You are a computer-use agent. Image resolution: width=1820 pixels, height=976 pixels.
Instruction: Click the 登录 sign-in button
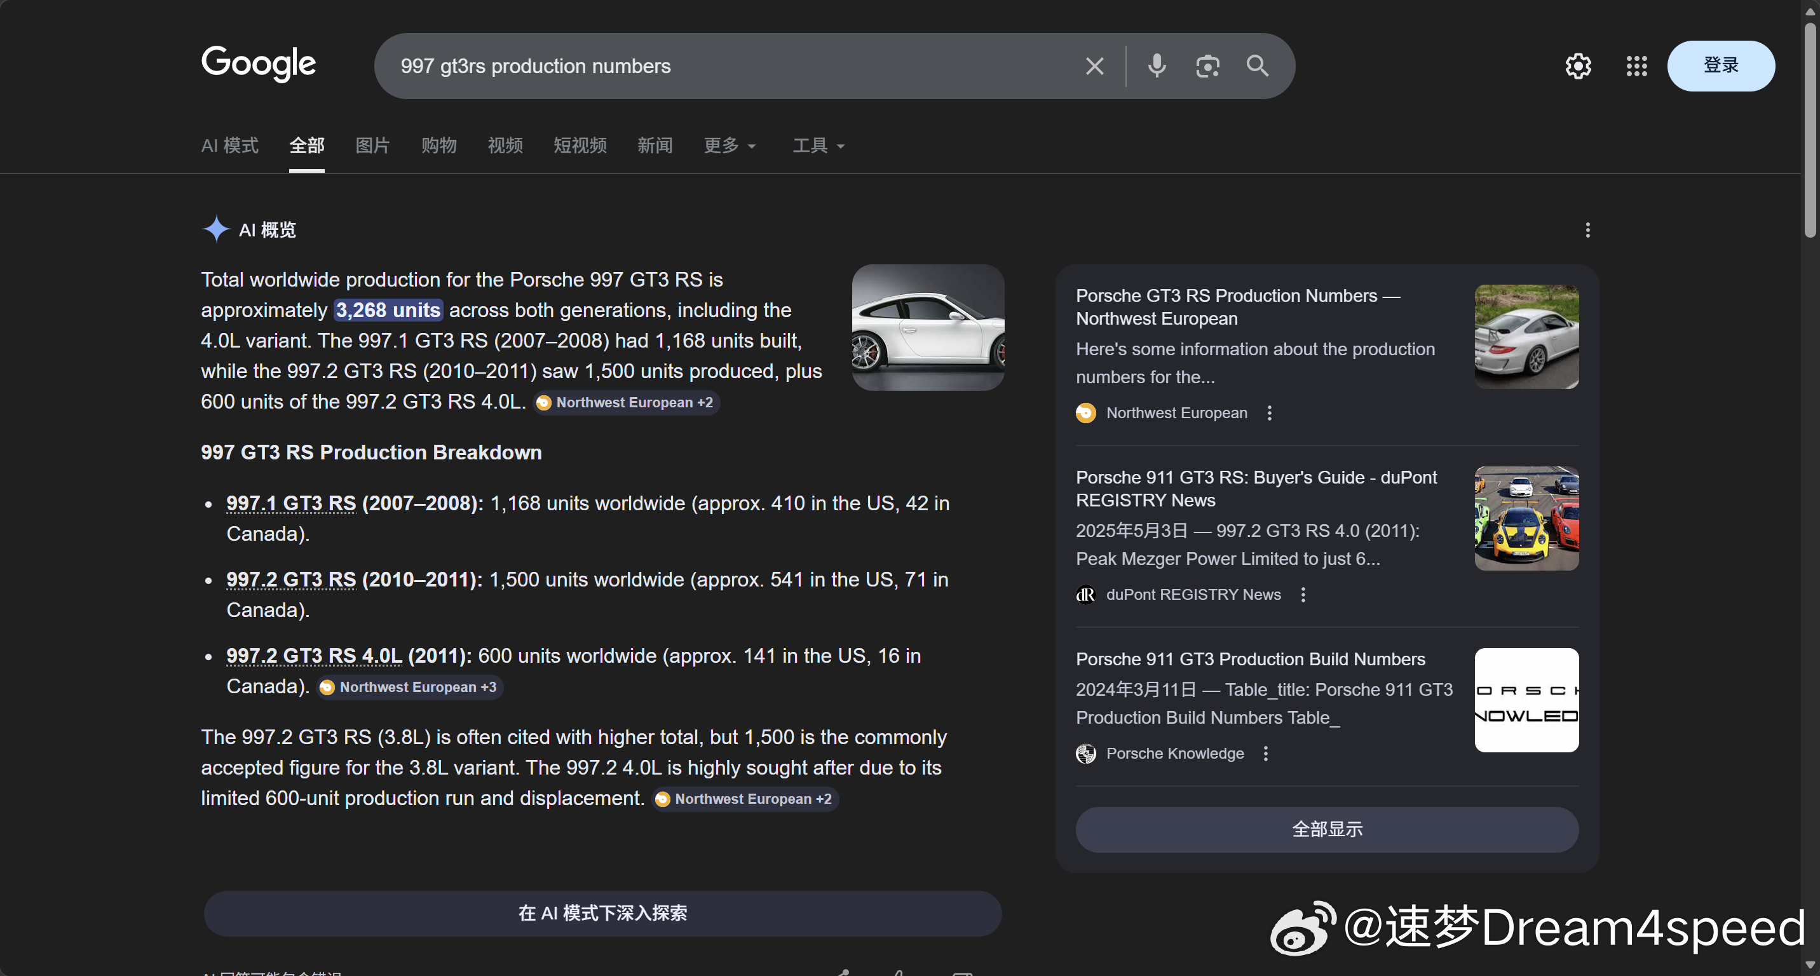tap(1720, 65)
